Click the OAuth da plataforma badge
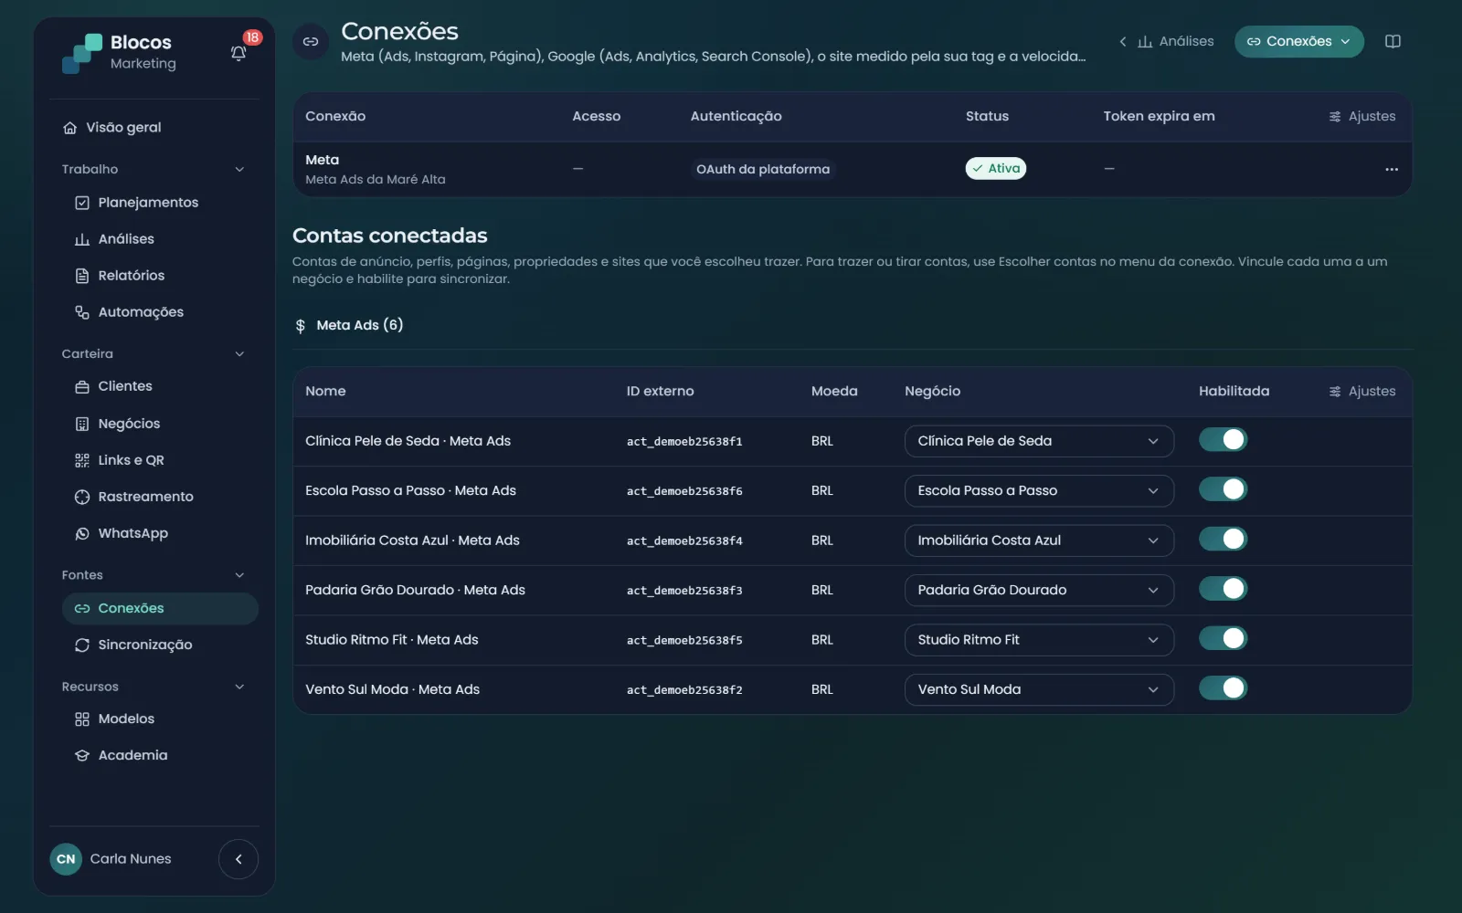This screenshot has height=913, width=1462. click(x=763, y=170)
